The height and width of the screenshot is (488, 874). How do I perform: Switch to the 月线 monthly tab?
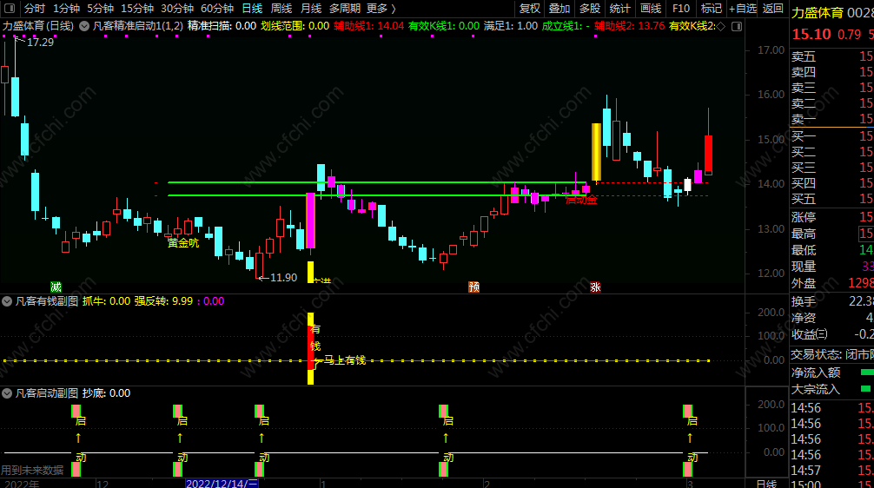pyautogui.click(x=311, y=9)
